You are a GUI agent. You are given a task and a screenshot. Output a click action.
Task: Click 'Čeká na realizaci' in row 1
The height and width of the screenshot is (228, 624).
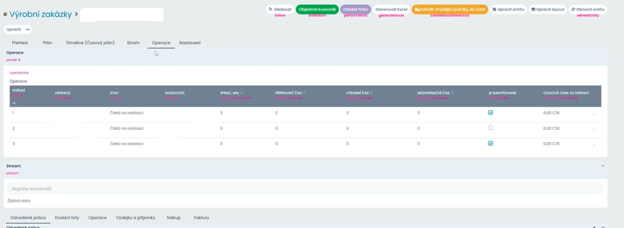pos(127,113)
